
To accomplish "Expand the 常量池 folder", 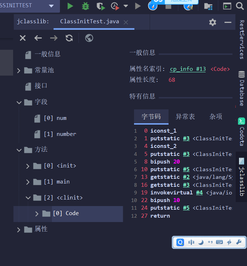I will pyautogui.click(x=19, y=70).
